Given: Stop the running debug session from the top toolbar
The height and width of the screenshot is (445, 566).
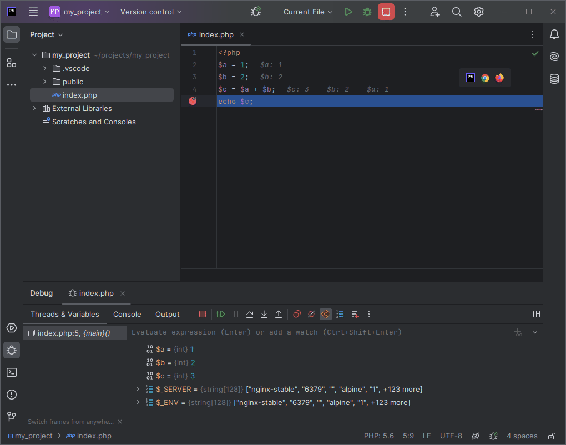Looking at the screenshot, I should [x=386, y=12].
